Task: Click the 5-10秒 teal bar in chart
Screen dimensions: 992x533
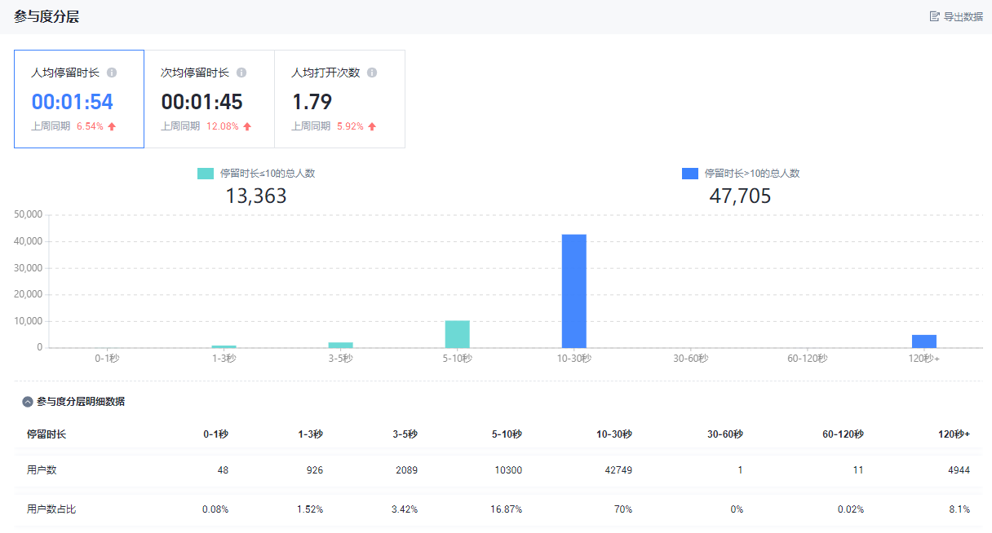Action: coord(457,334)
